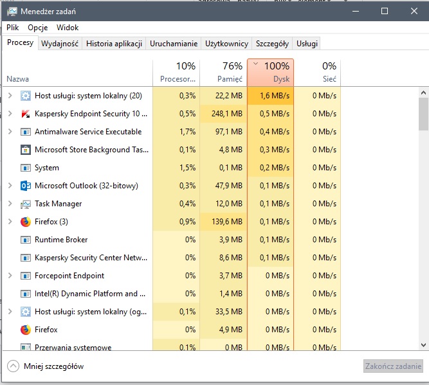The image size is (429, 385).
Task: Switch to the Szczegóły tab
Action: (x=272, y=44)
